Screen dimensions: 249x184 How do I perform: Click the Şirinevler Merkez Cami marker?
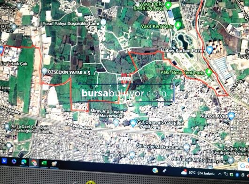tap(186, 147)
